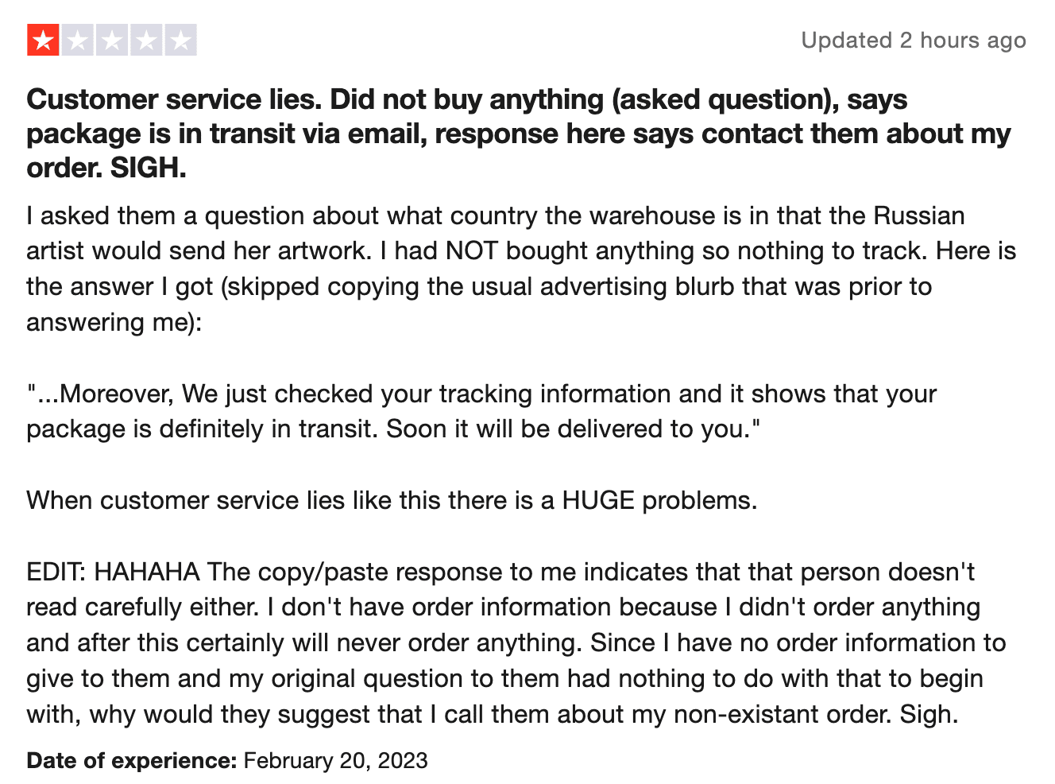Click 'EDIT: HAHAHA' at paragraph start

113,572
